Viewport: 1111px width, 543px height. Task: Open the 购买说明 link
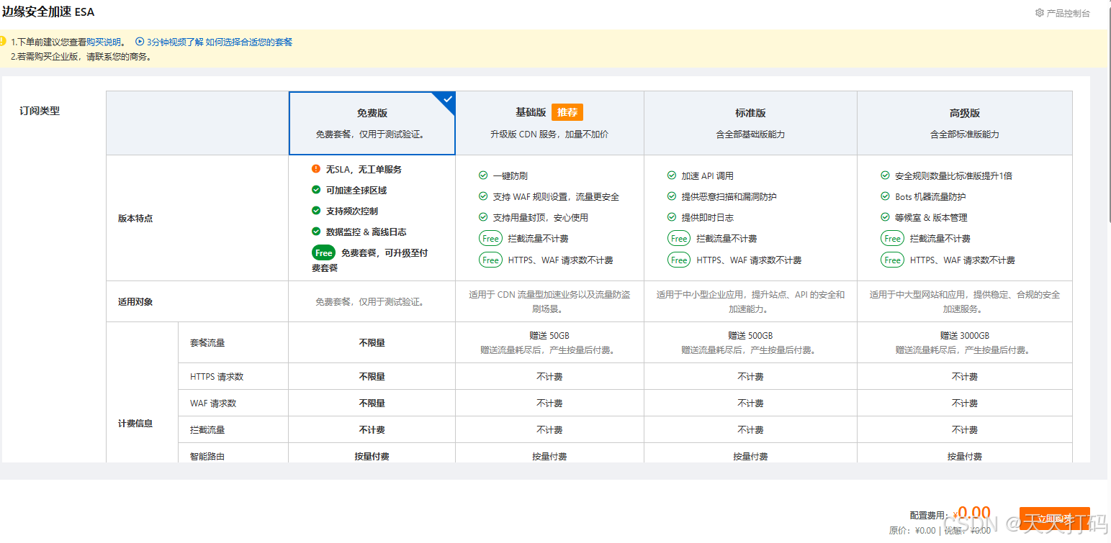tap(104, 42)
